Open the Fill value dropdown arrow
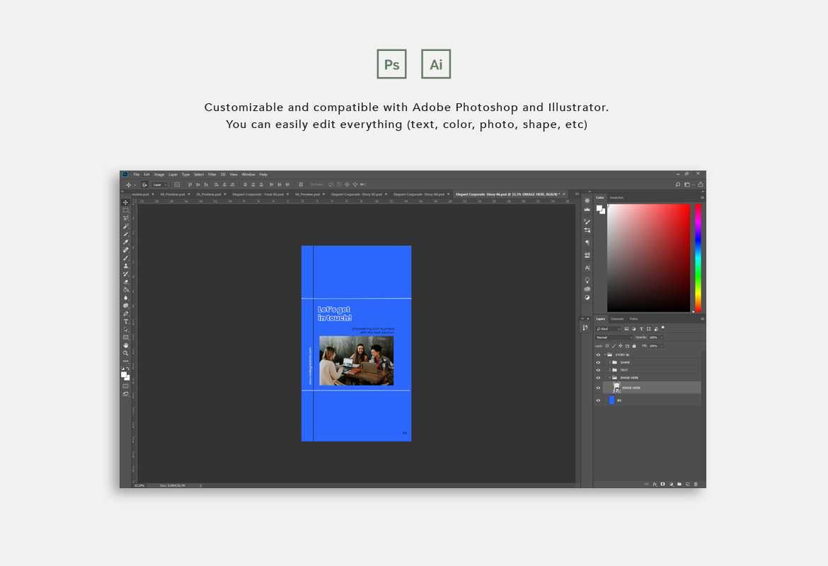Image resolution: width=828 pixels, height=566 pixels. [x=662, y=346]
